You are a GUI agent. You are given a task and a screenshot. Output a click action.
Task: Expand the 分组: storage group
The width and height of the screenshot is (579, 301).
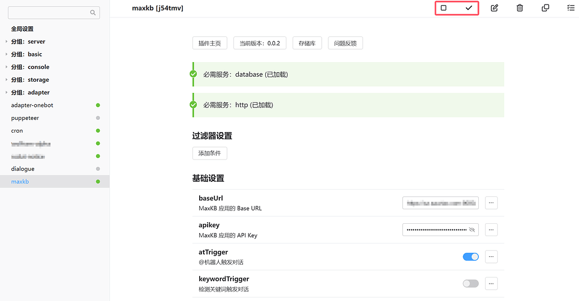(x=6, y=80)
